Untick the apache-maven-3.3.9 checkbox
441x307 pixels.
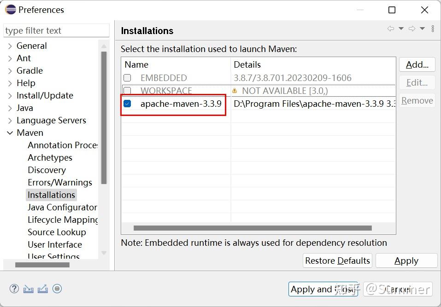point(127,104)
